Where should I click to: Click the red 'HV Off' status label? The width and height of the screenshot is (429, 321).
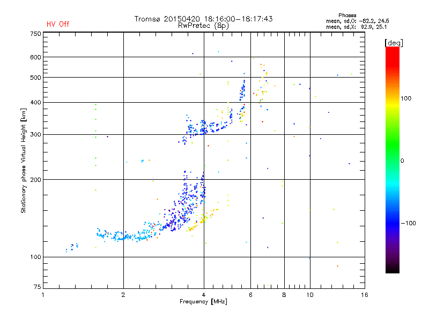point(58,24)
